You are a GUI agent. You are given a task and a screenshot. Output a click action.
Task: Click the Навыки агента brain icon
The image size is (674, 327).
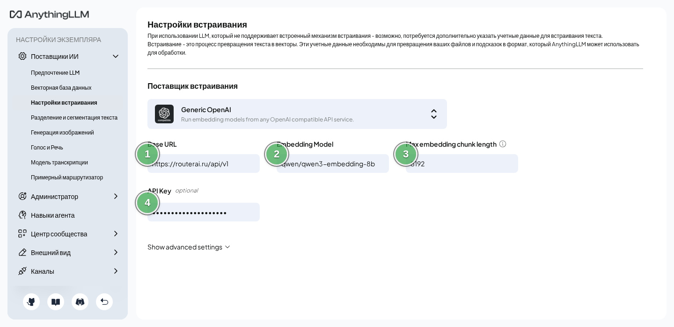tap(22, 215)
